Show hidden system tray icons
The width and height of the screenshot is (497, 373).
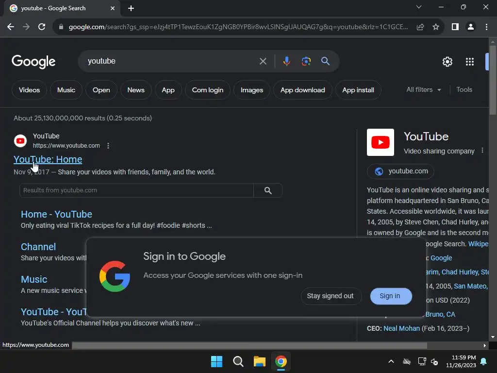pos(391,361)
